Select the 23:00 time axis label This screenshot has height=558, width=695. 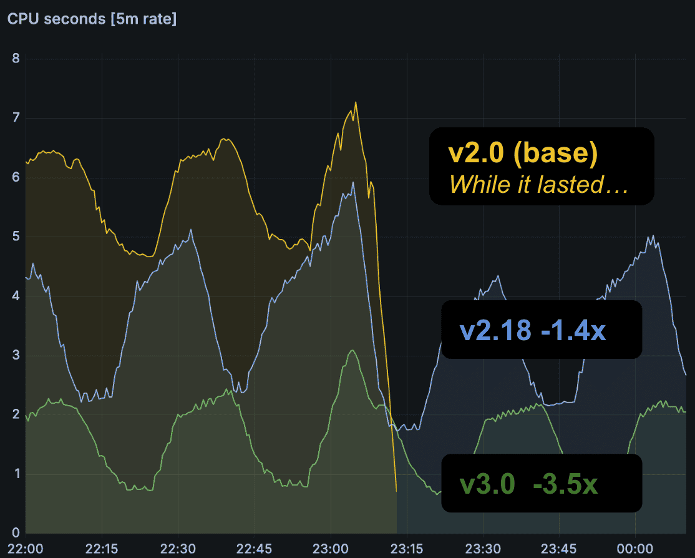[331, 548]
